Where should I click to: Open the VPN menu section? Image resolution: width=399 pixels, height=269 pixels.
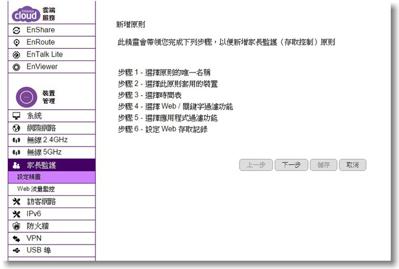click(x=52, y=238)
